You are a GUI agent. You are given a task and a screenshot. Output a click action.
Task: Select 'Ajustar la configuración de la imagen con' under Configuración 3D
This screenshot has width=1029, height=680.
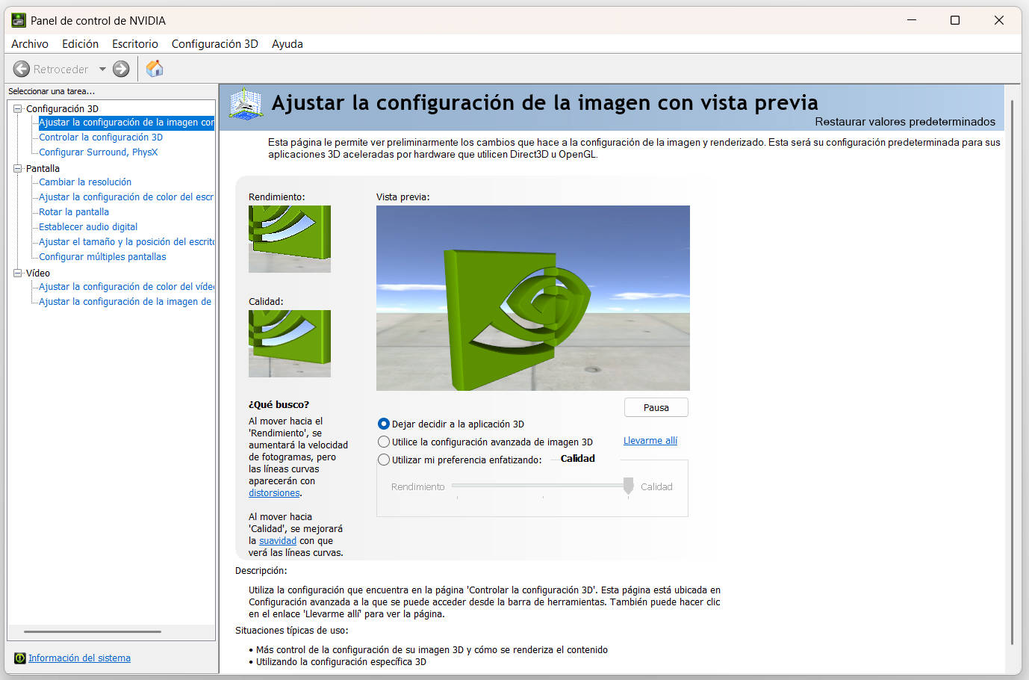(x=126, y=123)
